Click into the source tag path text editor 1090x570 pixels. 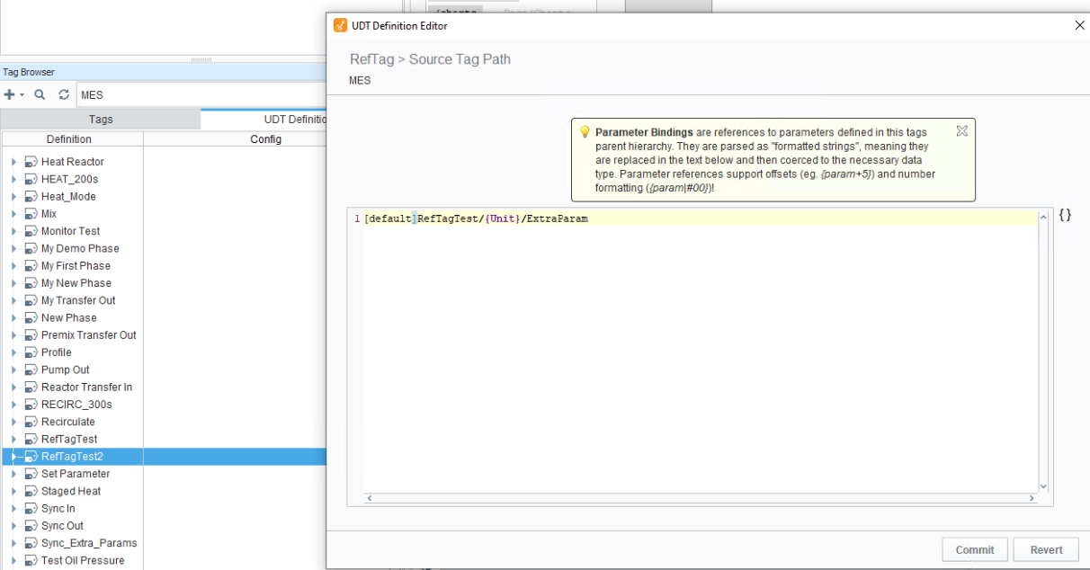701,351
